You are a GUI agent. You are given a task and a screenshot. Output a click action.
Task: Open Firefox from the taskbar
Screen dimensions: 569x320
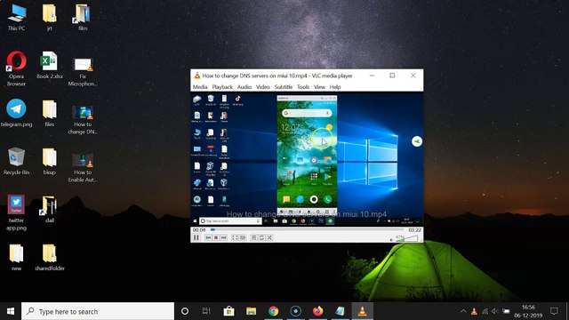[x=318, y=311]
